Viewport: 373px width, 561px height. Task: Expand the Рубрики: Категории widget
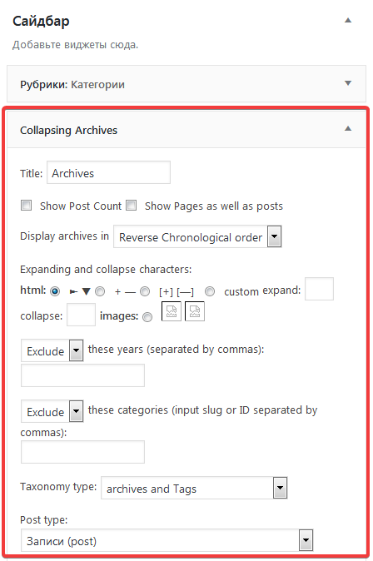[347, 83]
